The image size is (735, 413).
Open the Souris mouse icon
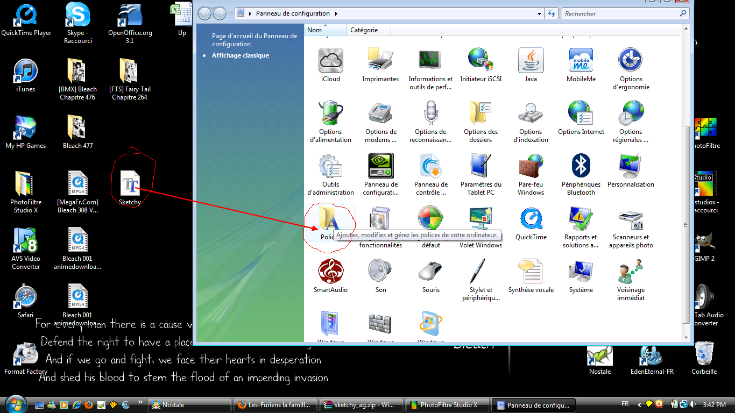pyautogui.click(x=430, y=271)
